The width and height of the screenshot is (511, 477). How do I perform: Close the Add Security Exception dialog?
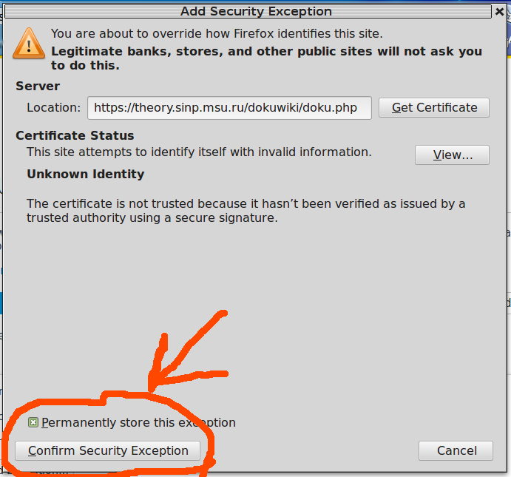coord(499,12)
